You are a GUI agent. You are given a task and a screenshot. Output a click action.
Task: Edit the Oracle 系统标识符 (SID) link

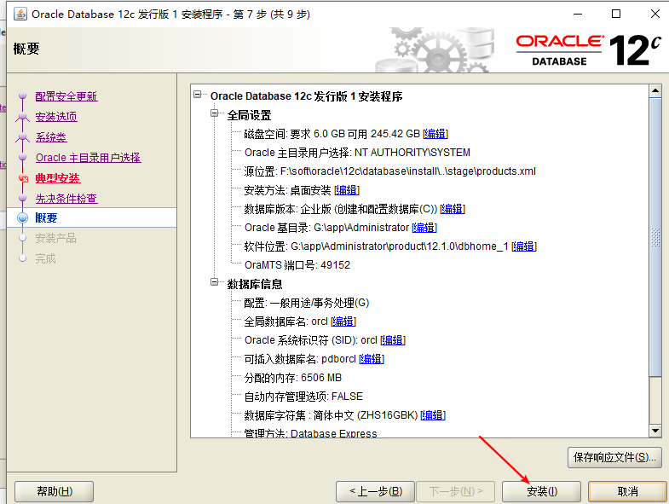[x=393, y=340]
